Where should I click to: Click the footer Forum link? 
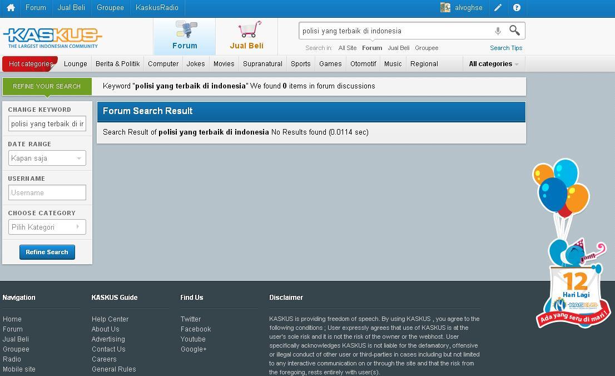tap(13, 329)
